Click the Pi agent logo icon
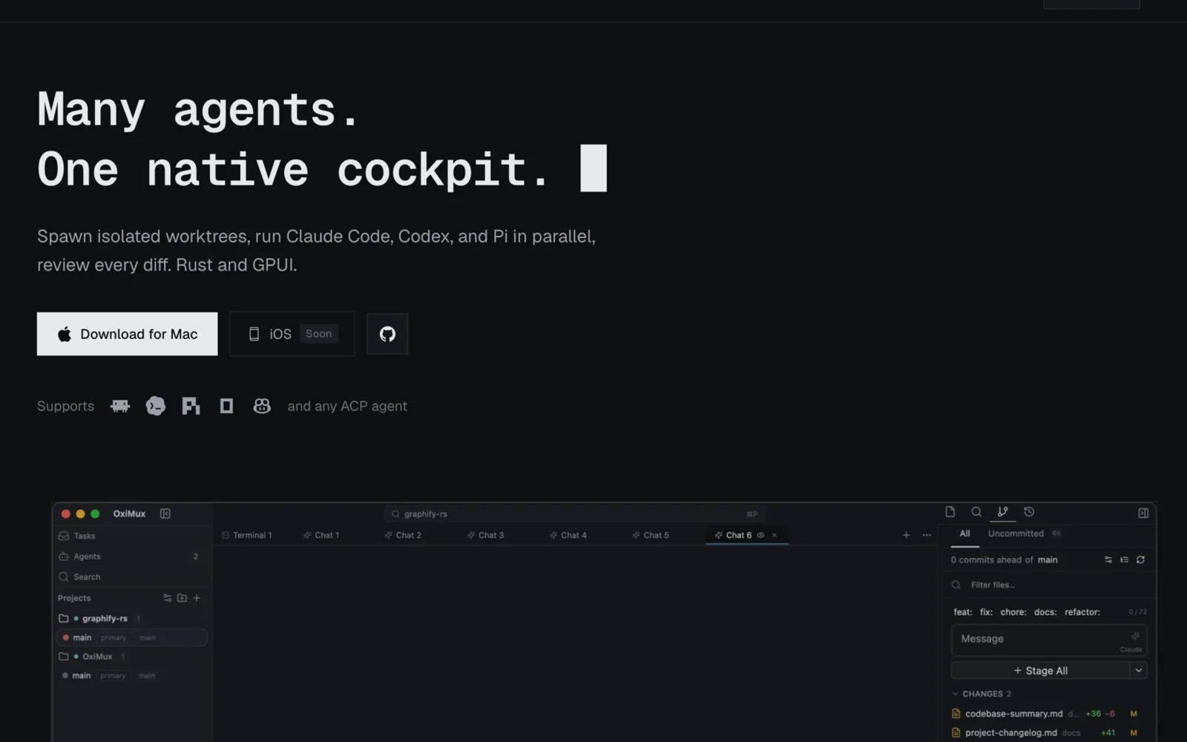Viewport: 1187px width, 742px height. [x=191, y=406]
